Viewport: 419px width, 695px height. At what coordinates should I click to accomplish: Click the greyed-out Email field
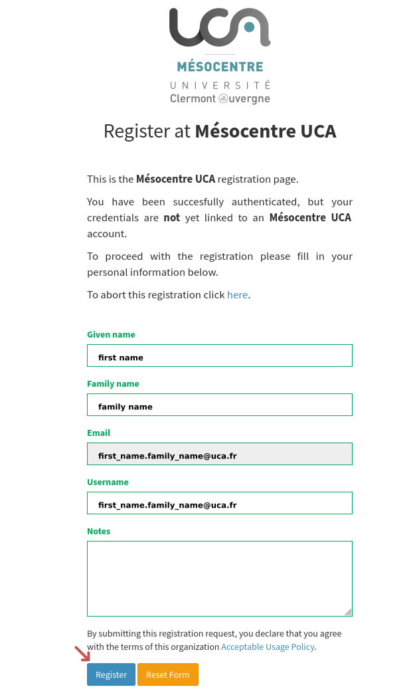(219, 454)
